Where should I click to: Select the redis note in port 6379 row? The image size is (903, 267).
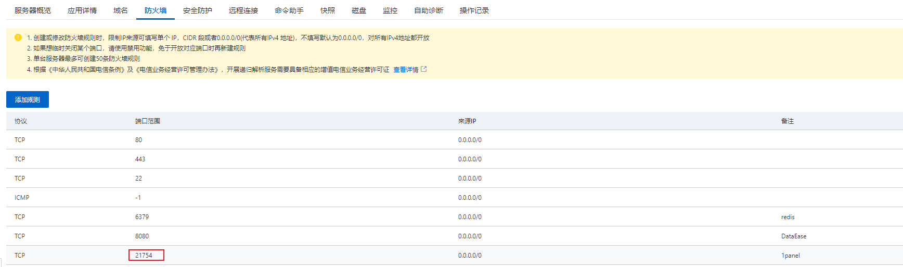click(x=788, y=217)
